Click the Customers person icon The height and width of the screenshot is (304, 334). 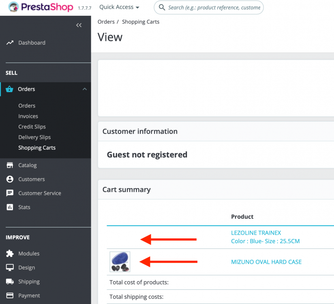click(x=10, y=179)
